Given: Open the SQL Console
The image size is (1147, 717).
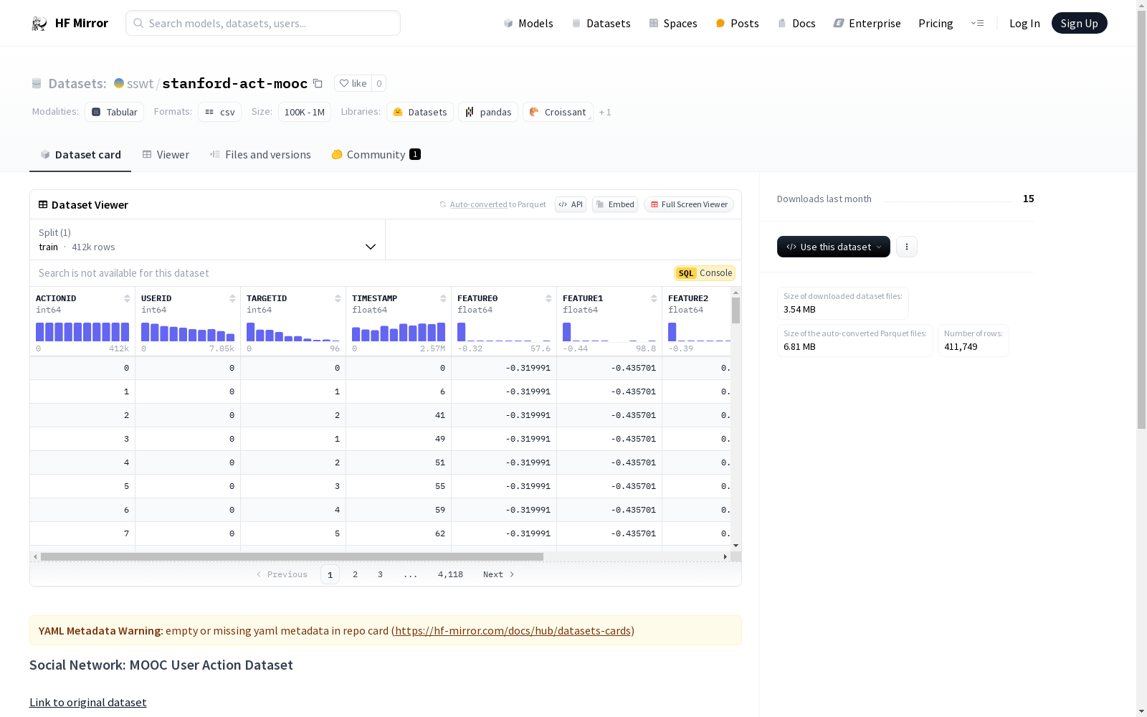Looking at the screenshot, I should (705, 273).
